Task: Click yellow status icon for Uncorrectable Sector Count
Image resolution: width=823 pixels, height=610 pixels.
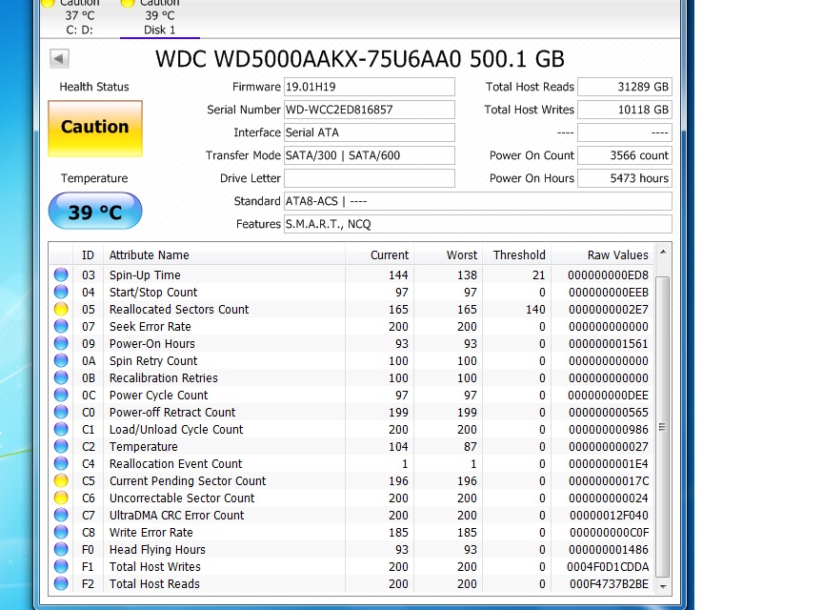Action: [61, 498]
